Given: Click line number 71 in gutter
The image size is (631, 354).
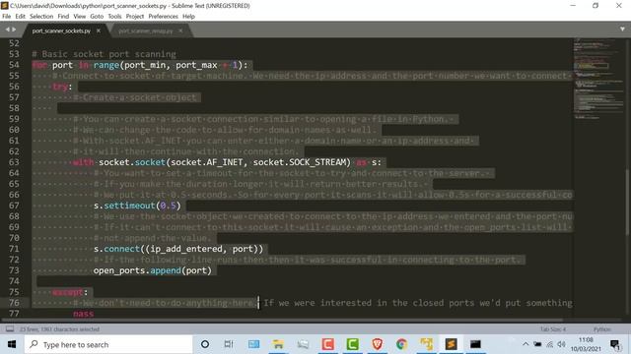Looking at the screenshot, I should 14,249.
